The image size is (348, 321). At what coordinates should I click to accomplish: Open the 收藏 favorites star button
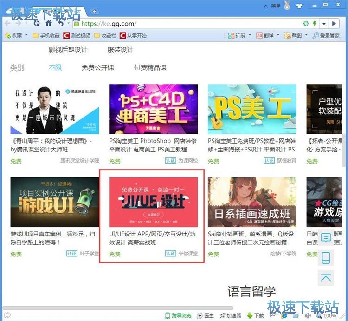coord(13,35)
